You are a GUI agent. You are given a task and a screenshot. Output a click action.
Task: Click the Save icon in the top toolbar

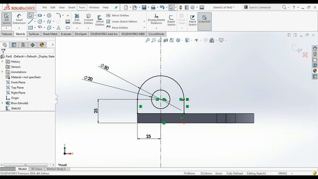(x=144, y=7)
